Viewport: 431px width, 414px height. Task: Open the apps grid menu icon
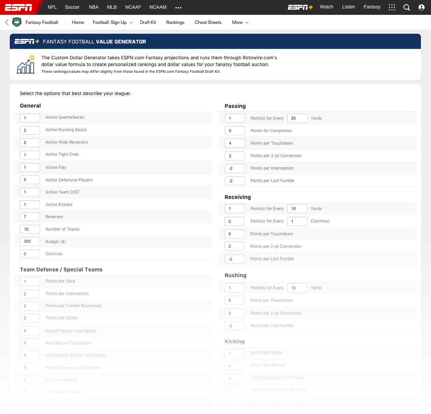[x=392, y=7]
